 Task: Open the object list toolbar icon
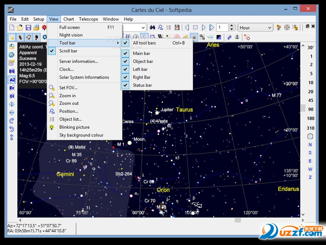(x=168, y=27)
